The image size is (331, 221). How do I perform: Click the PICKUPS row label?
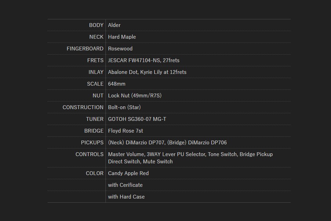point(92,143)
